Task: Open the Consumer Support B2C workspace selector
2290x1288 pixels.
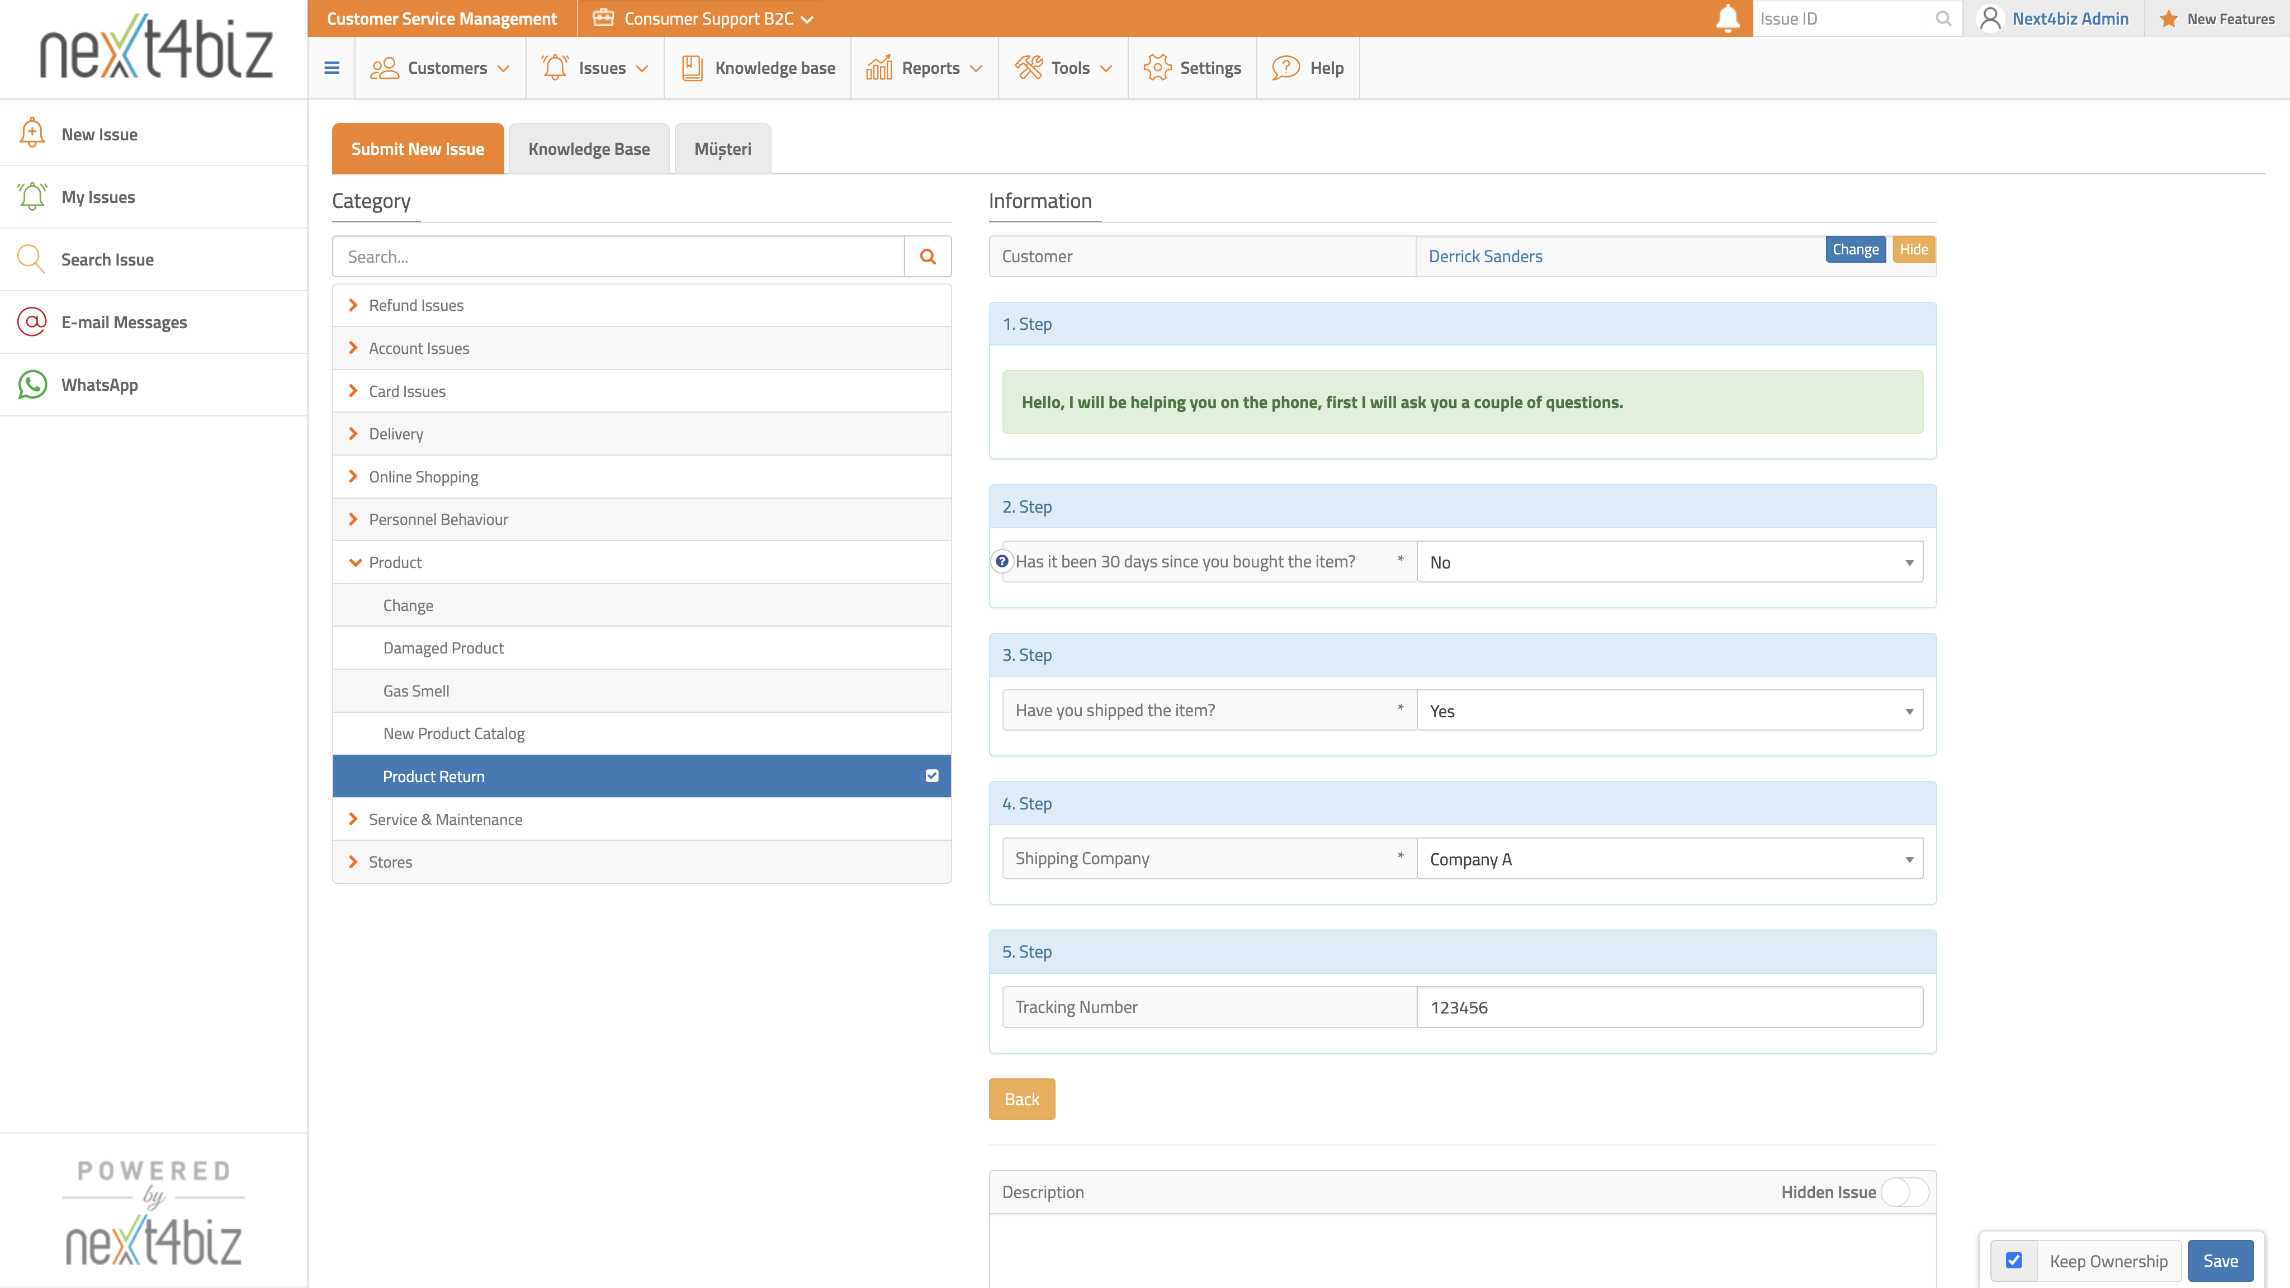Action: (702, 18)
